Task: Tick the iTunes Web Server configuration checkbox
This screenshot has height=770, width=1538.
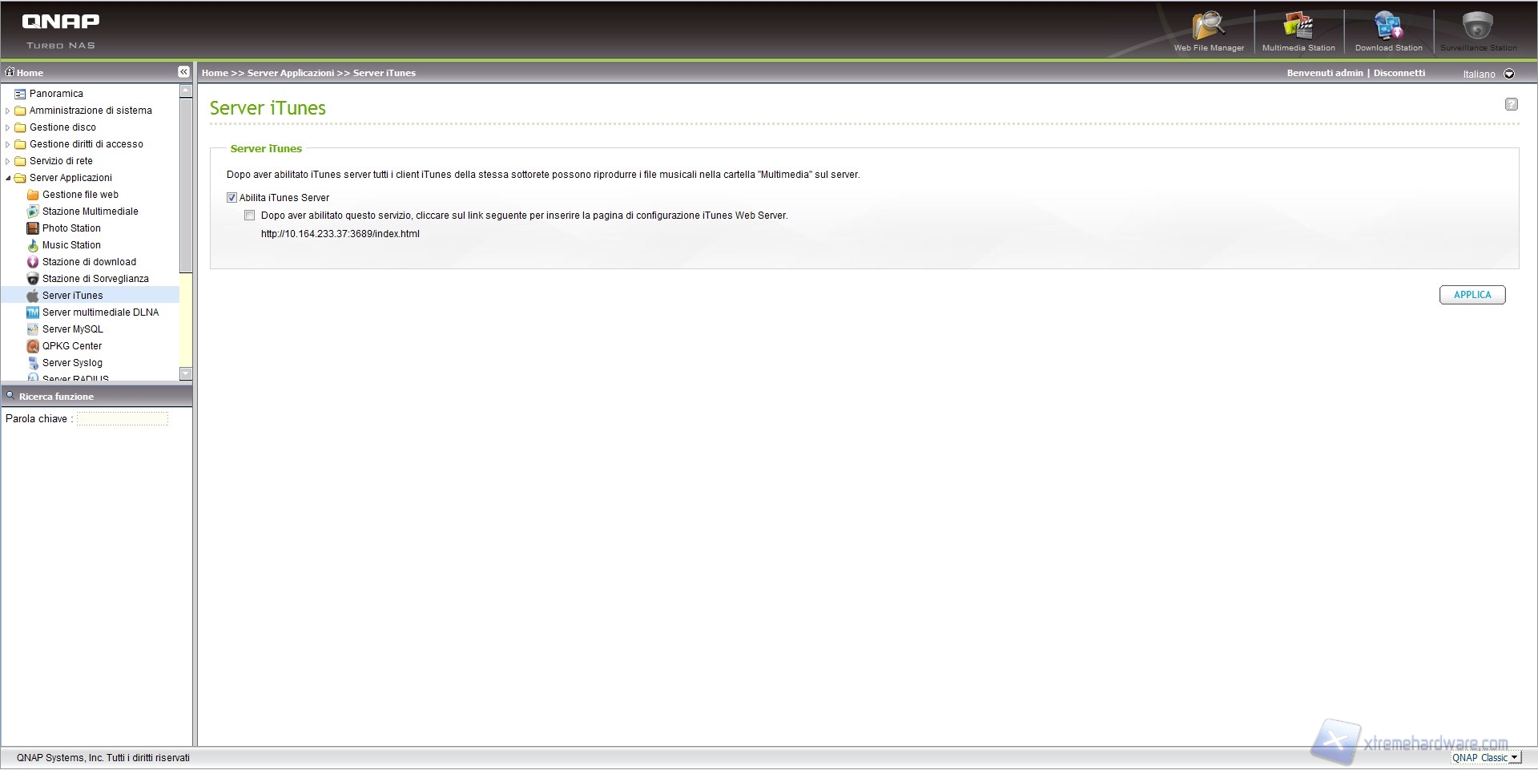Action: pos(250,216)
